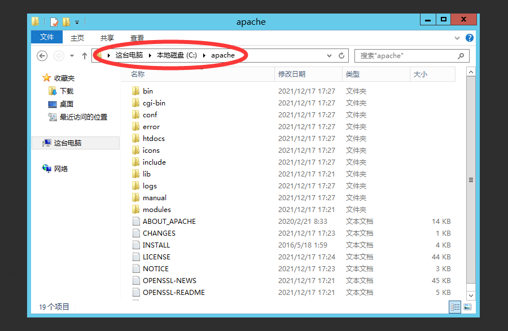Go back with the back arrow
508x331 pixels.
[42, 56]
